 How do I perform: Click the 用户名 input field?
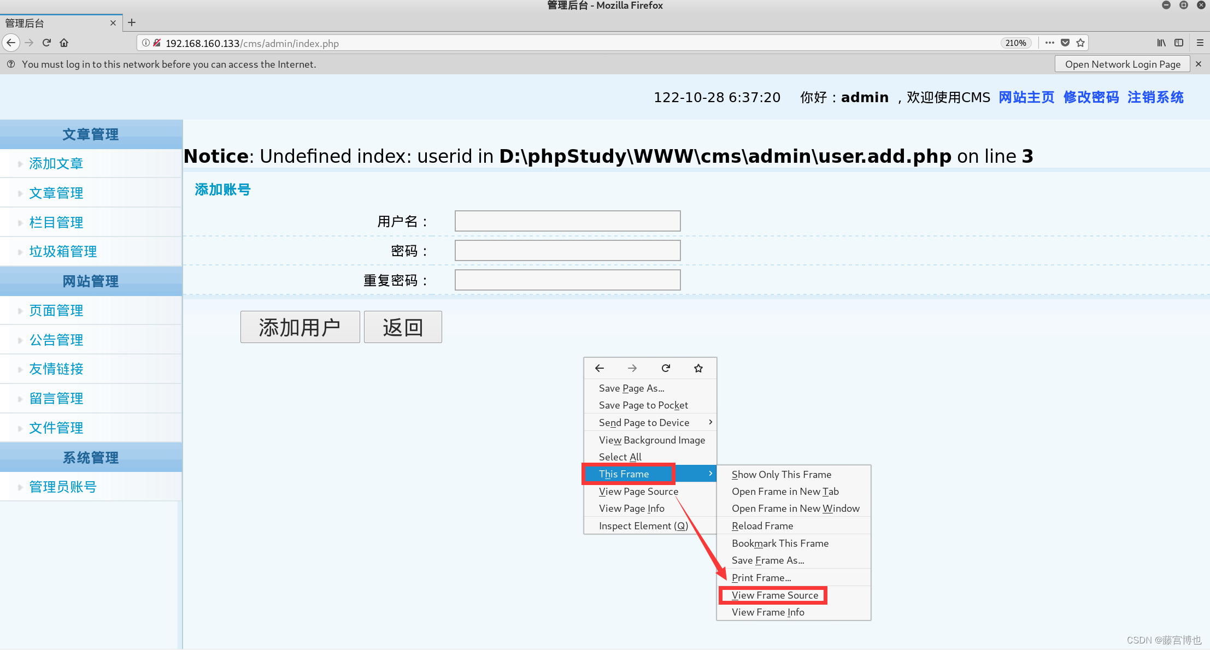coord(567,221)
